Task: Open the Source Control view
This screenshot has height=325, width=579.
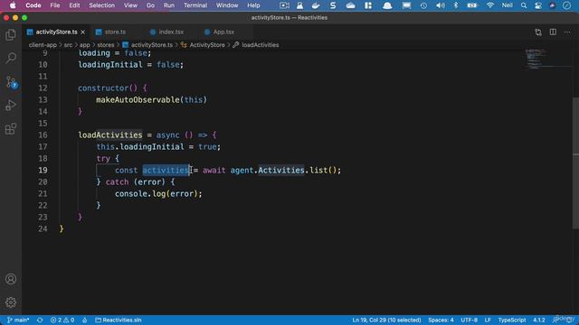Action: click(x=11, y=82)
